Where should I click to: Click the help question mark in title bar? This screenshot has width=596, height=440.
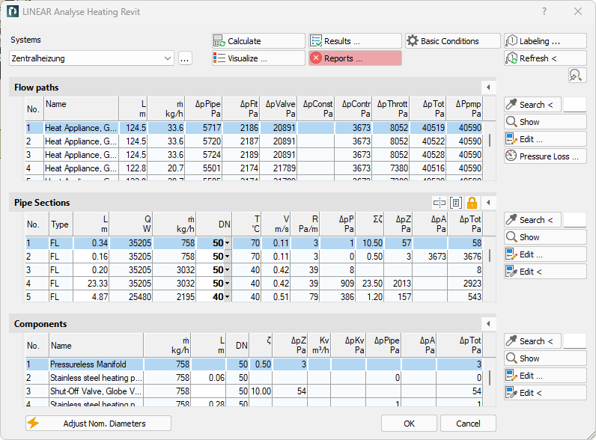(x=544, y=11)
